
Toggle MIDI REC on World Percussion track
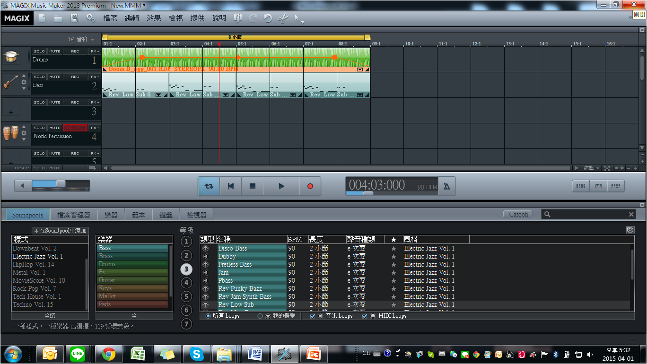(x=75, y=128)
